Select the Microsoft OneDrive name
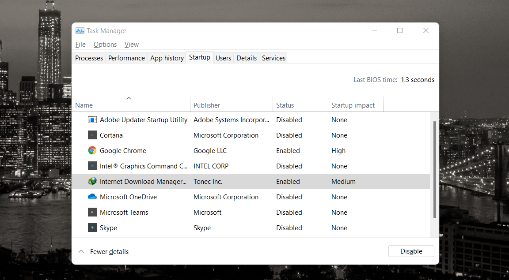Image resolution: width=509 pixels, height=280 pixels. (x=128, y=197)
